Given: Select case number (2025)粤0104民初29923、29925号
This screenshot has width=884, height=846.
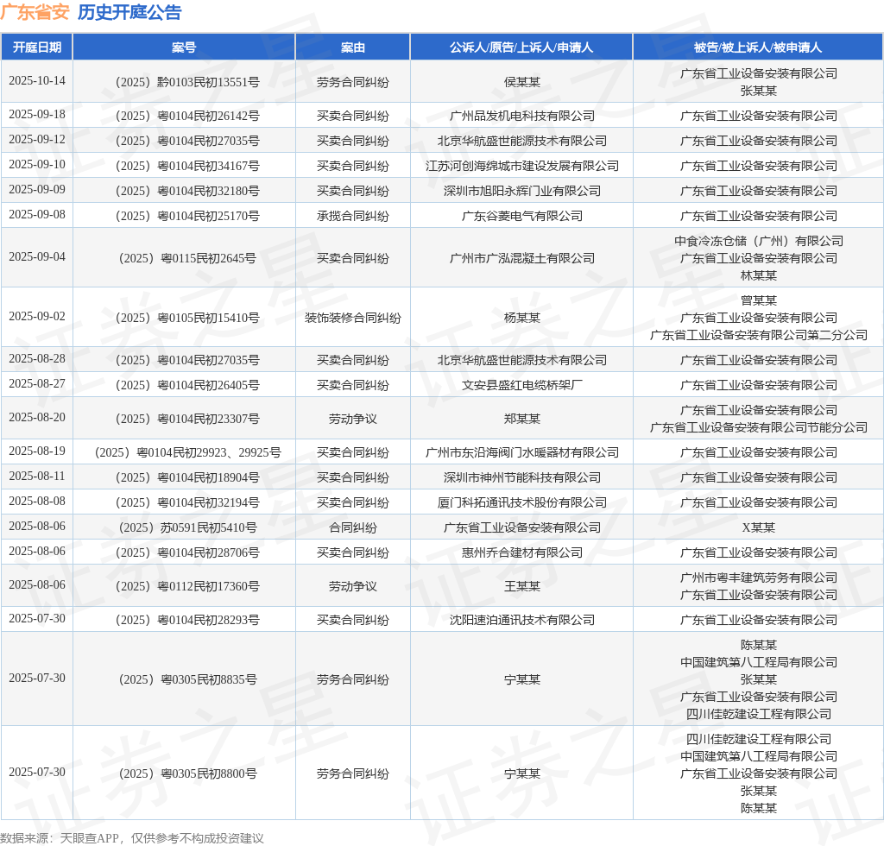Looking at the screenshot, I should 187,452.
